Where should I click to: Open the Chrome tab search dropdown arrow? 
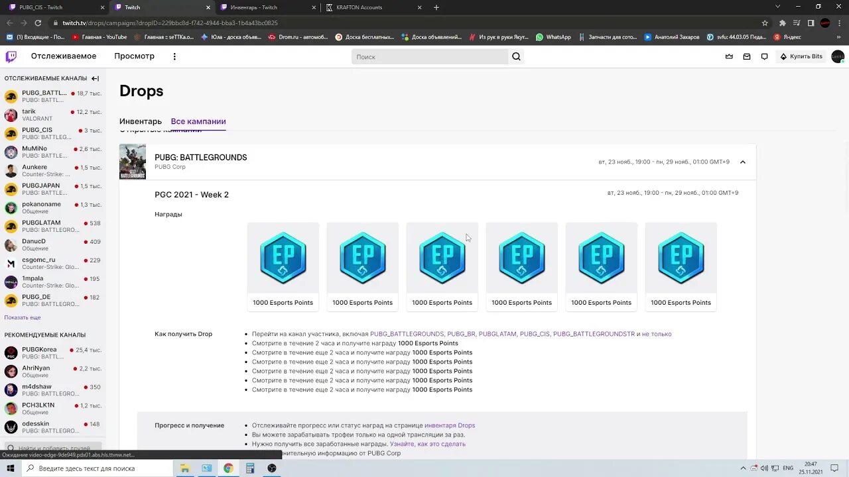tap(777, 7)
